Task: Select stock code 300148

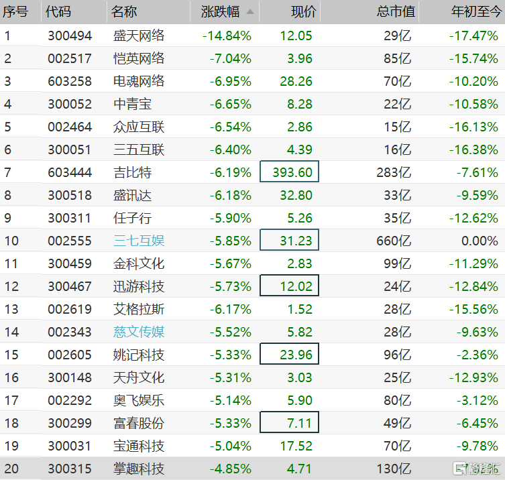Action: pyautogui.click(x=70, y=377)
